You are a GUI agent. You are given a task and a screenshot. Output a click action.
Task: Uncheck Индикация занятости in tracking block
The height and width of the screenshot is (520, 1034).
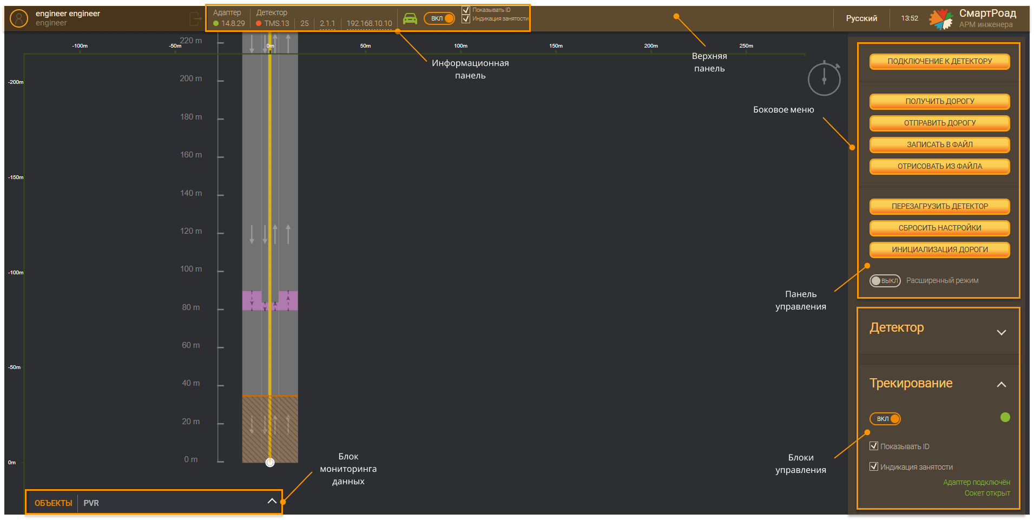[x=874, y=466]
